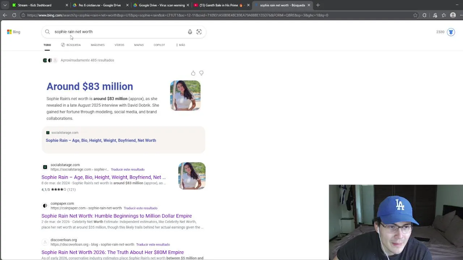The width and height of the screenshot is (463, 260).
Task: Translate the discoverloan.org result
Action: (153, 244)
